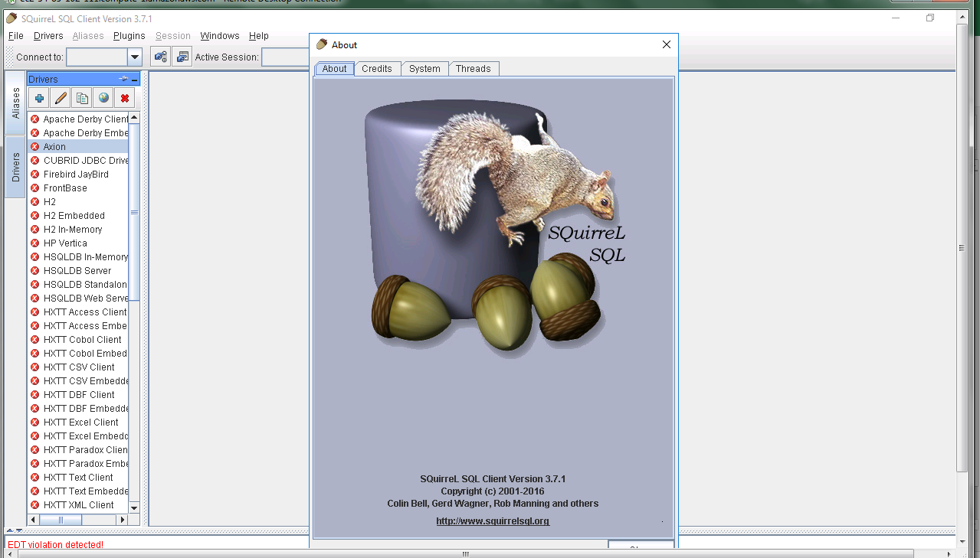The width and height of the screenshot is (980, 558).
Task: Click the driver list scroll down arrow
Action: [134, 507]
